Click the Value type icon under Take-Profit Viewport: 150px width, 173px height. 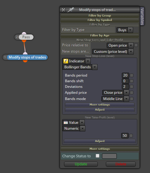click(x=66, y=123)
